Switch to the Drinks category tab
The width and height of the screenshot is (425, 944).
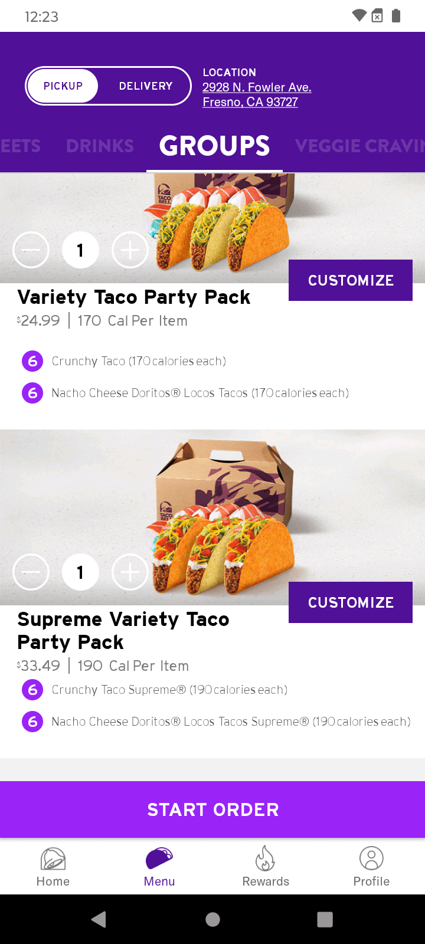tap(100, 146)
